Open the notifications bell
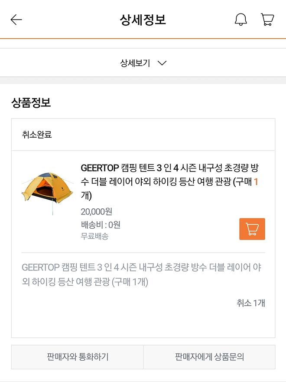The height and width of the screenshot is (382, 286). tap(240, 20)
